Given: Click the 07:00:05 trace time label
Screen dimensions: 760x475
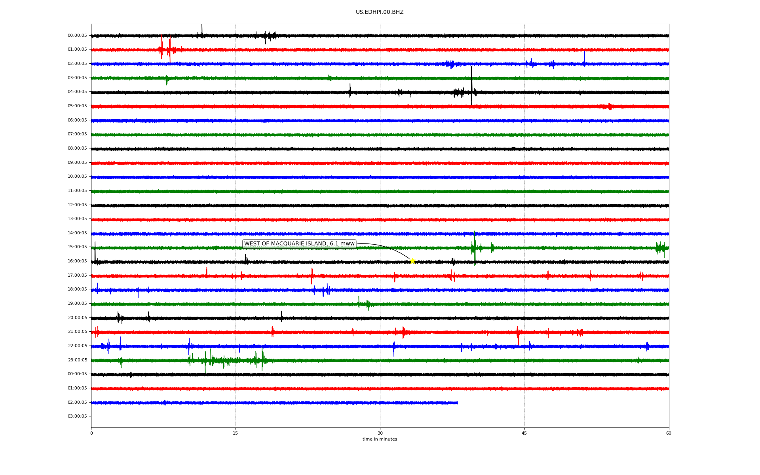Looking at the screenshot, I should coord(77,134).
